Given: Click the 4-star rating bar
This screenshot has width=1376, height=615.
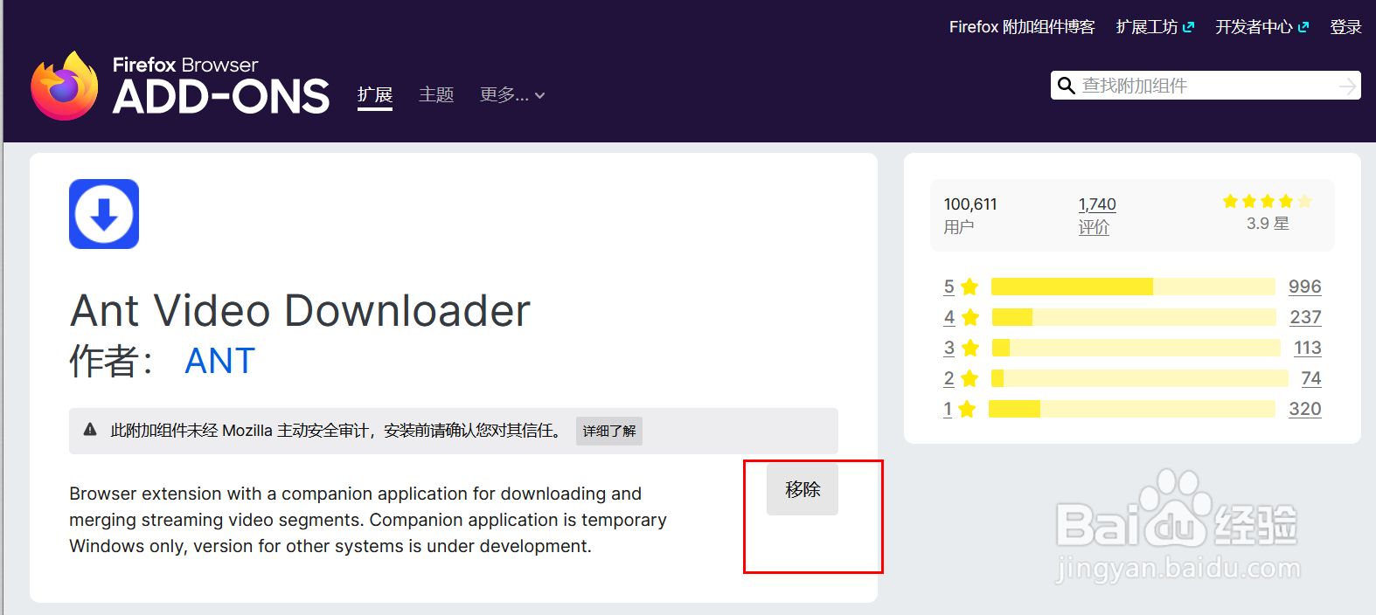Looking at the screenshot, I should point(1134,317).
